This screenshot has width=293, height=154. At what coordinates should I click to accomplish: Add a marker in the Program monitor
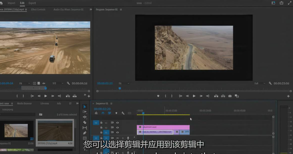(x=158, y=96)
